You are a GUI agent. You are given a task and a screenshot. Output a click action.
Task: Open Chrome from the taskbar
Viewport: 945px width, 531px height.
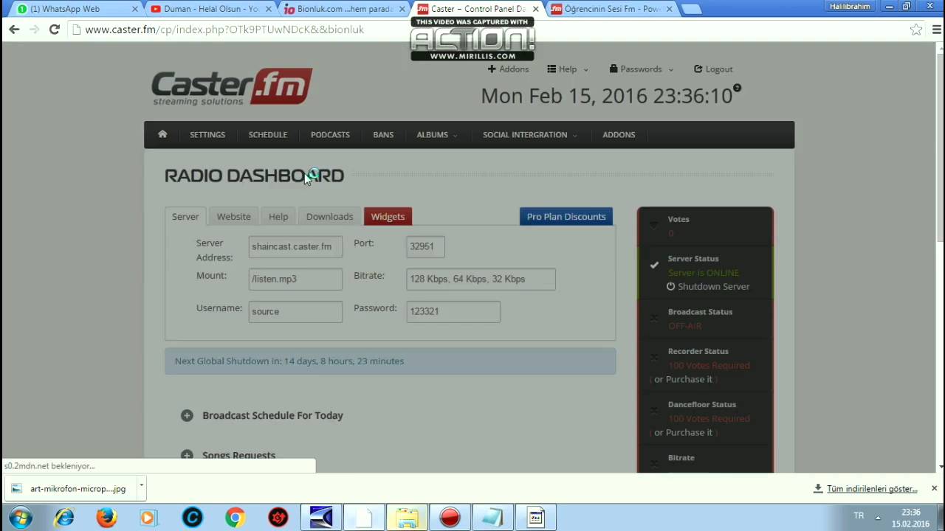click(x=236, y=517)
